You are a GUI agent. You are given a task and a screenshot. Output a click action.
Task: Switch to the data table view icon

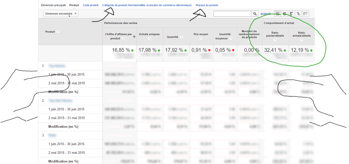tap(278, 14)
